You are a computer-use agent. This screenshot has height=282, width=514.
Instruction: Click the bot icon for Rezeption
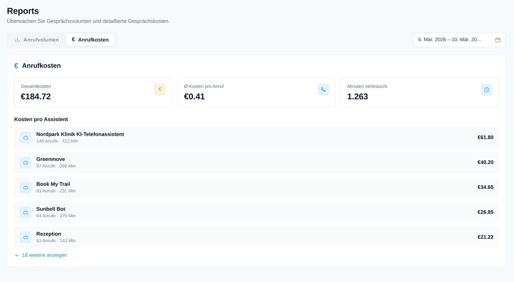pyautogui.click(x=26, y=237)
